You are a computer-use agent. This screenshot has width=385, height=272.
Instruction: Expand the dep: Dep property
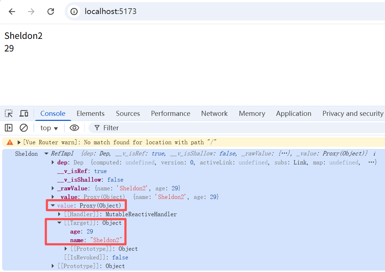pyautogui.click(x=52, y=162)
